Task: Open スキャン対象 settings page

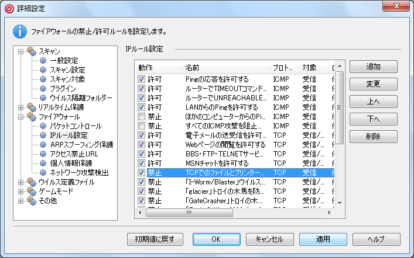Action: click(x=67, y=79)
